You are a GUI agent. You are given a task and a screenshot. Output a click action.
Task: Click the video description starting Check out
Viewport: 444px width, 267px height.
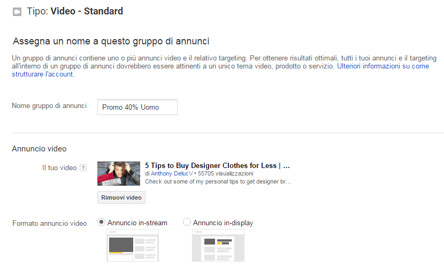(217, 182)
